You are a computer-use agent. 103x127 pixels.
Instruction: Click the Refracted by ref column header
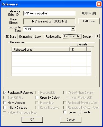[x=41, y=50]
